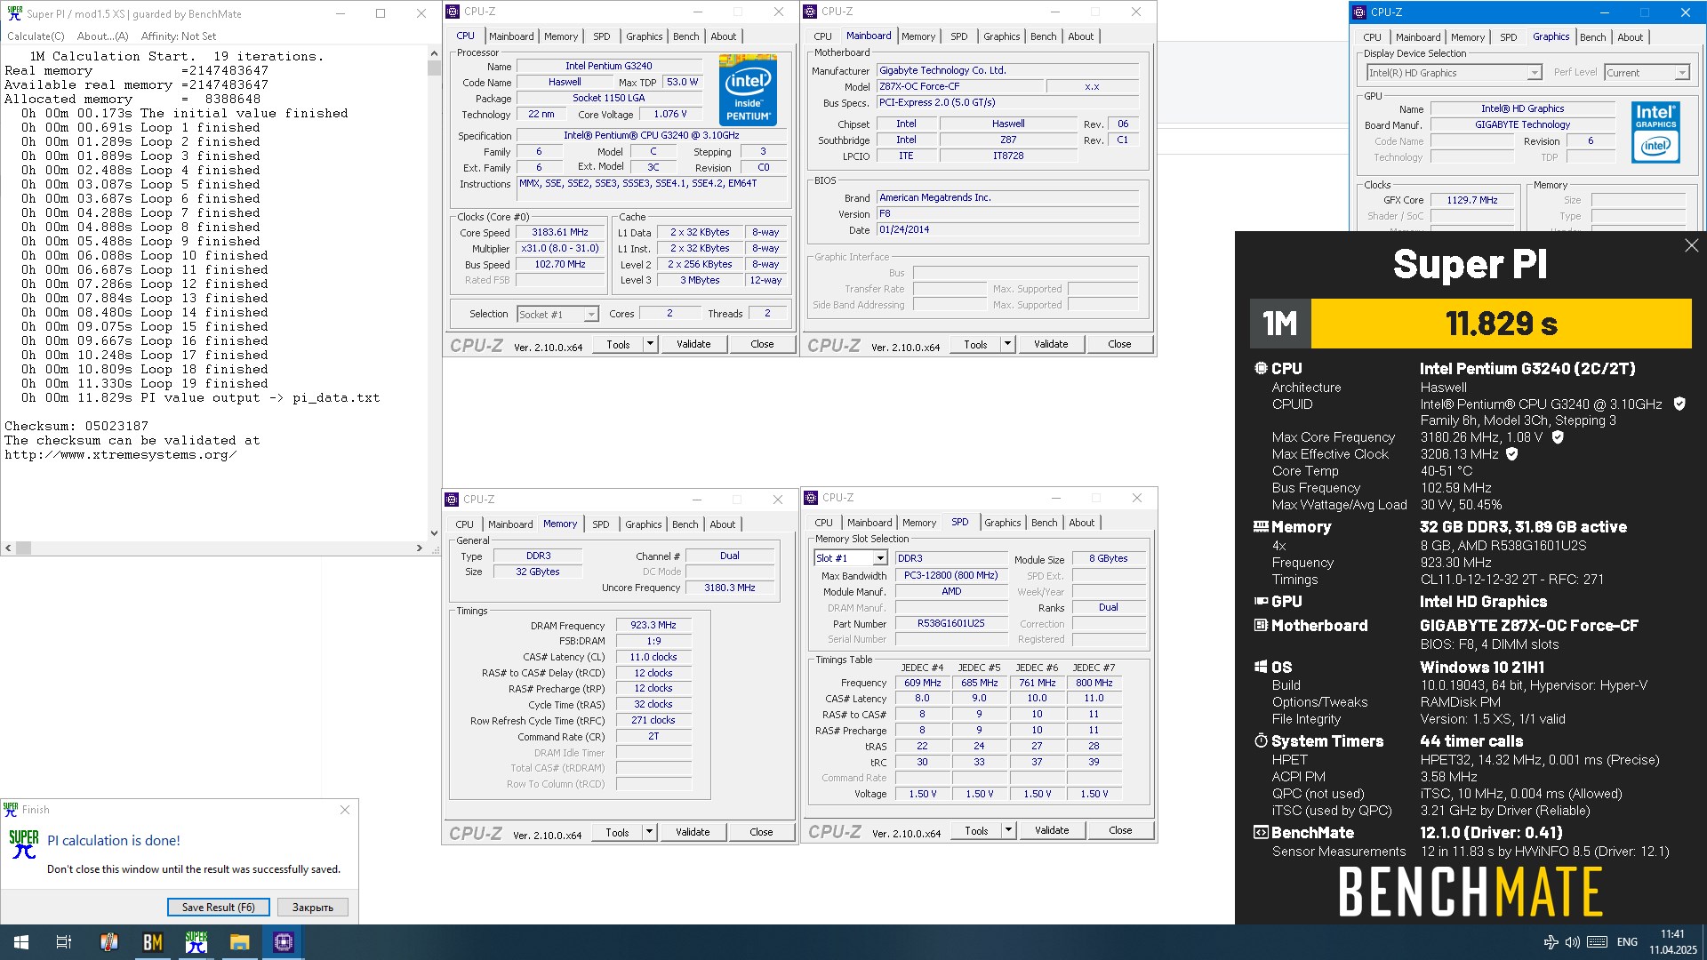Click the volume tray icon

1573,942
